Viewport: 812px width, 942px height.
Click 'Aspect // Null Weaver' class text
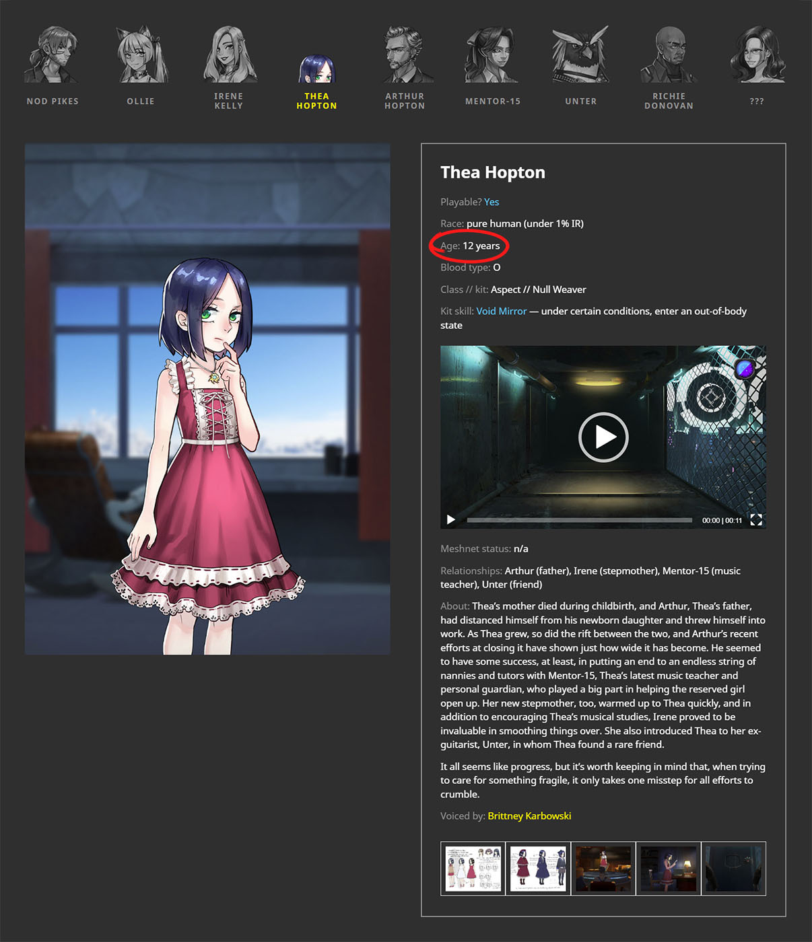[539, 289]
